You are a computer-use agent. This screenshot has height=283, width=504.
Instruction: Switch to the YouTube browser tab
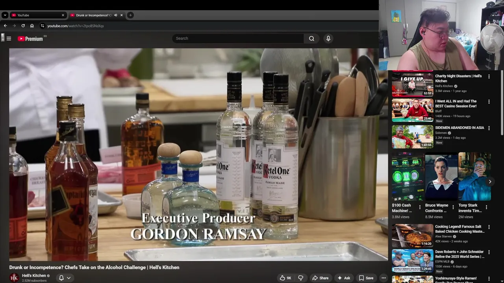(x=38, y=15)
